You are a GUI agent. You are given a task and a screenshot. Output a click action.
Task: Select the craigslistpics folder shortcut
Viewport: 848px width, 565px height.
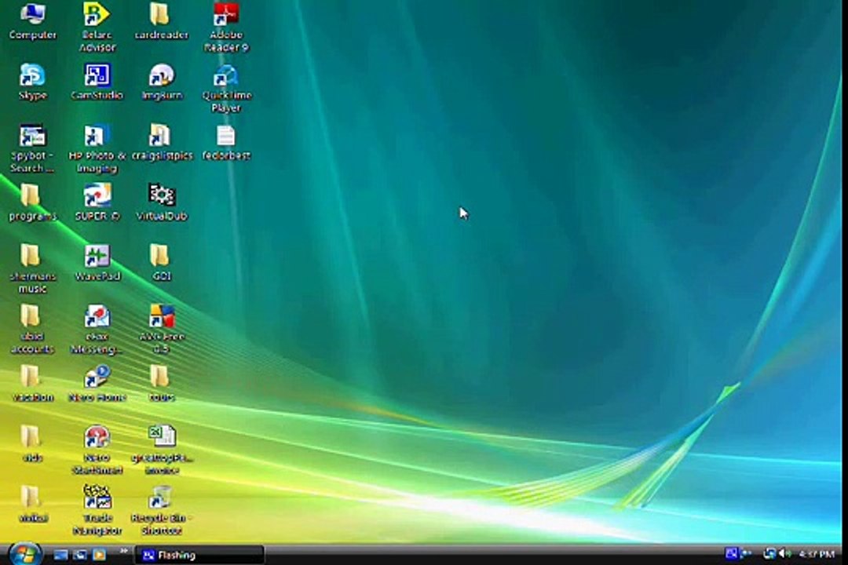[161, 143]
